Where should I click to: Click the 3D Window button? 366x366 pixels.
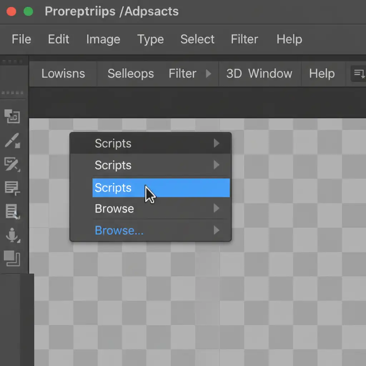point(259,74)
